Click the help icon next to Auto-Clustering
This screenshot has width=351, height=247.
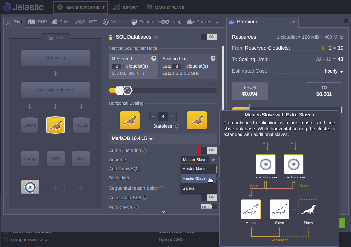click(x=144, y=151)
